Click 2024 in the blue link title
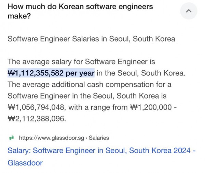Viewport: 205px width, 173px height. click(182, 150)
